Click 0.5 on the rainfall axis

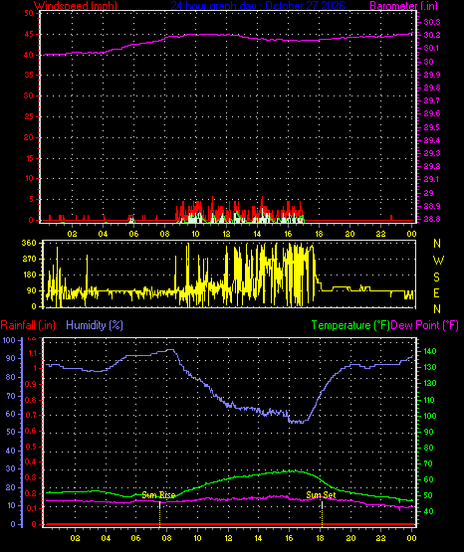(31, 447)
